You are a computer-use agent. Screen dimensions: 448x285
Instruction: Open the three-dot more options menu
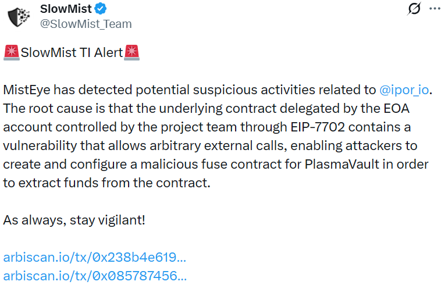pos(435,9)
